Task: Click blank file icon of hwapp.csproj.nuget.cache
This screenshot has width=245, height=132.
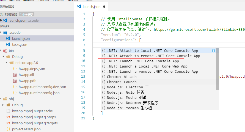Action: pyautogui.click(x=8, y=111)
